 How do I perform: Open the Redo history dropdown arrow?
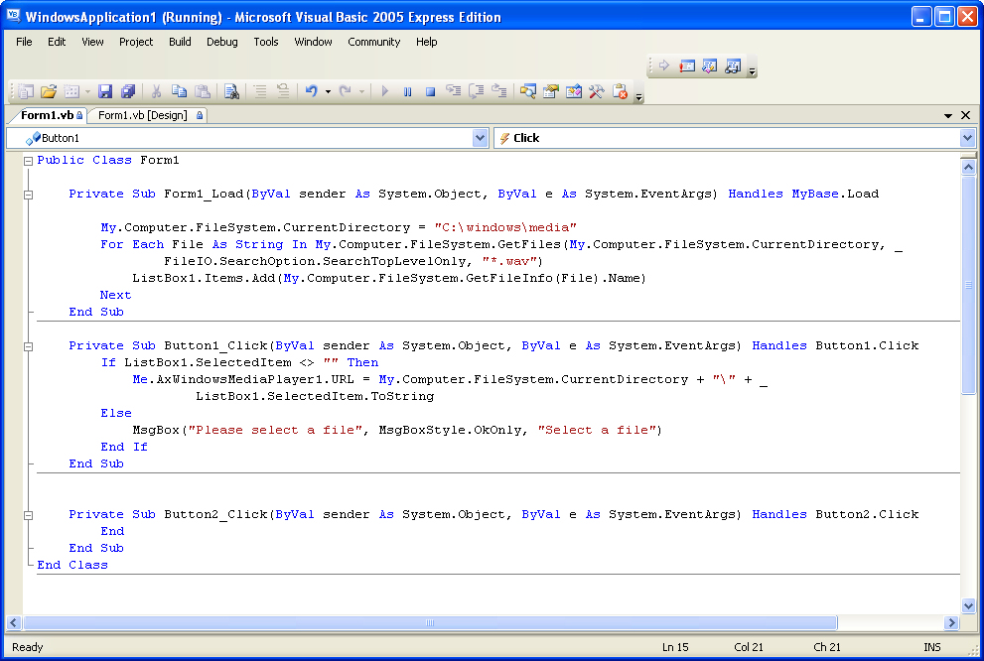361,91
